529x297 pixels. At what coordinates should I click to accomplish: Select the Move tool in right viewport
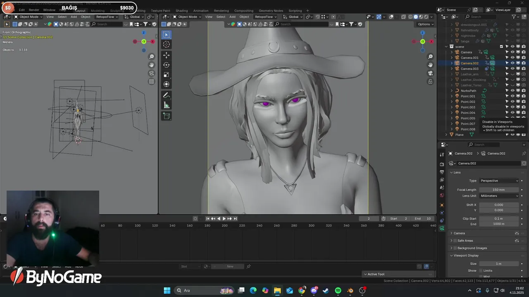tap(167, 55)
